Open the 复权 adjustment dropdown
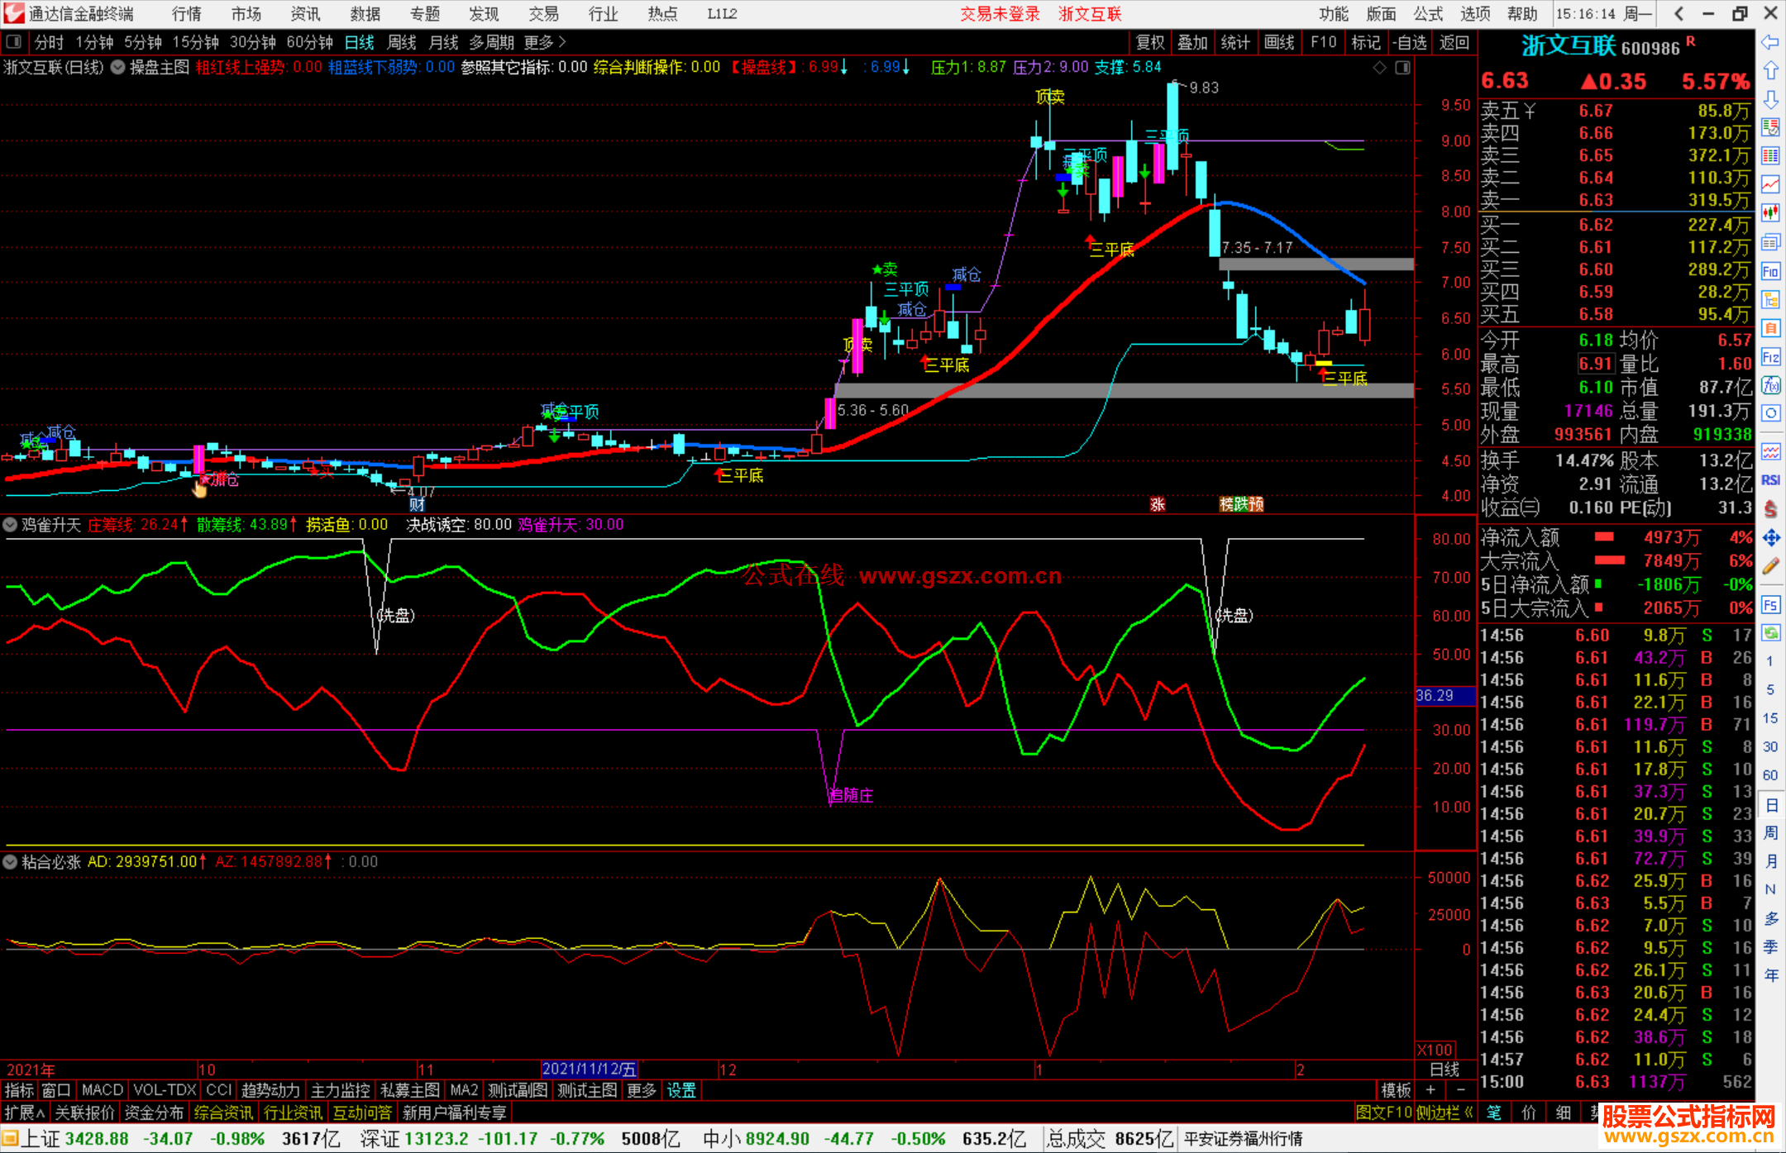The height and width of the screenshot is (1153, 1786). [x=1150, y=42]
